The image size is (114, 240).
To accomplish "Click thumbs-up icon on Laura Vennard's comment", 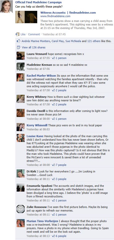I will [54, 58].
